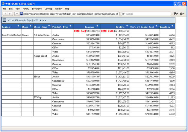The height and width of the screenshot is (132, 188).
Task: Click the Total Sum $321,118,037.00 cell
Action: tap(115, 31)
